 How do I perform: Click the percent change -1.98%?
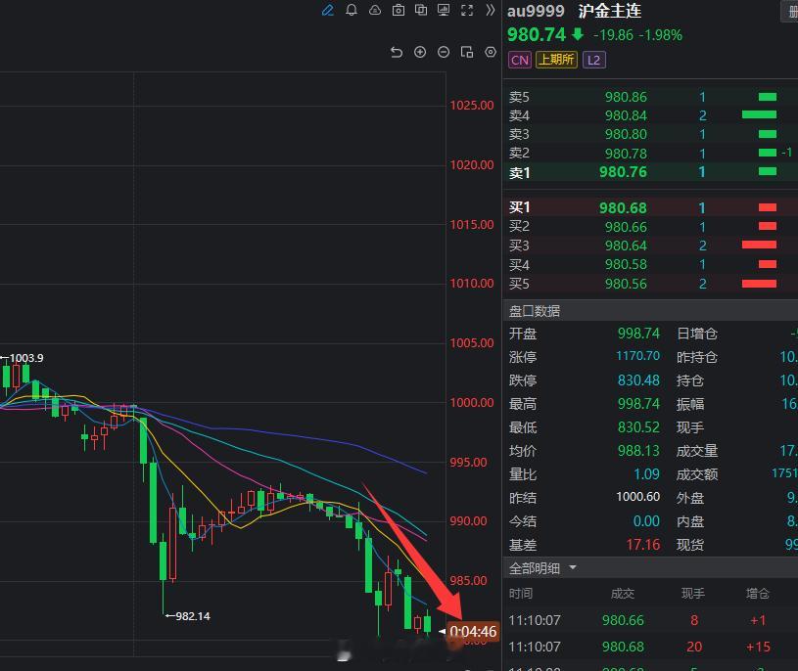pos(661,35)
